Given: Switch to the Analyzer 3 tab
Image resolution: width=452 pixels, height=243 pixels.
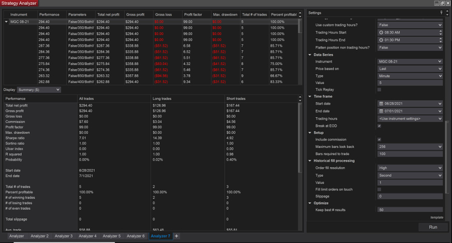Looking at the screenshot, I should tap(64, 236).
